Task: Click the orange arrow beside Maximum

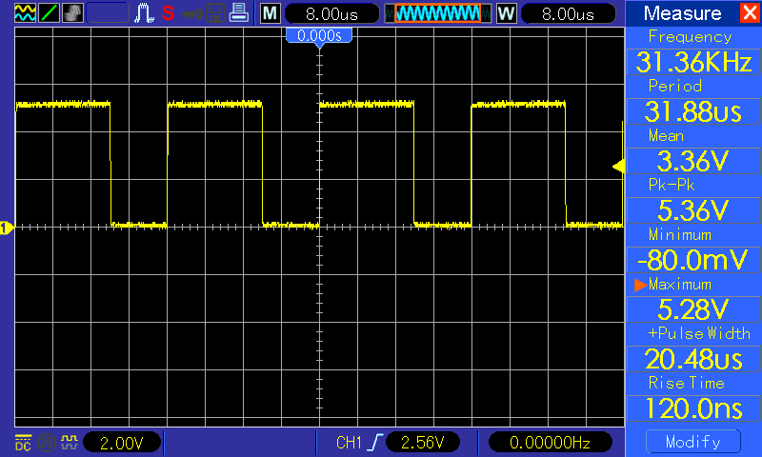Action: 640,285
